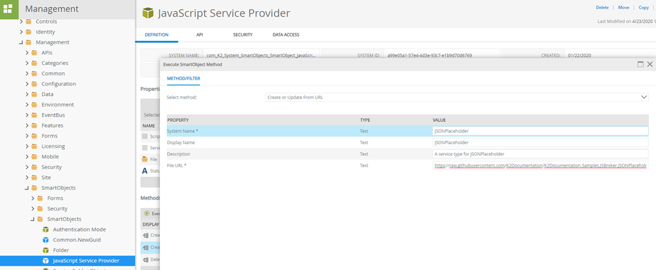Expand the Controls tree node
Viewport: 656px width, 270px height.
point(22,22)
